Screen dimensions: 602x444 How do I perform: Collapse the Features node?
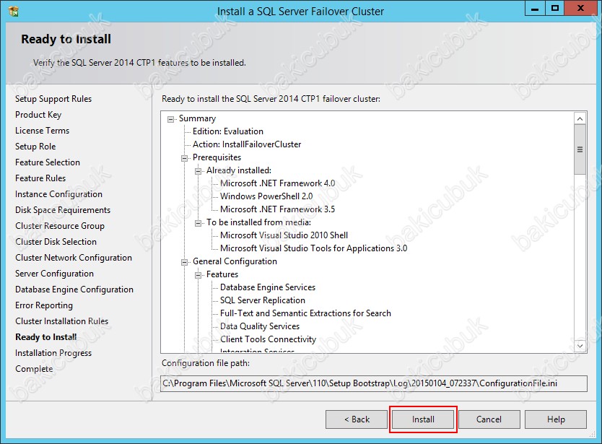199,275
